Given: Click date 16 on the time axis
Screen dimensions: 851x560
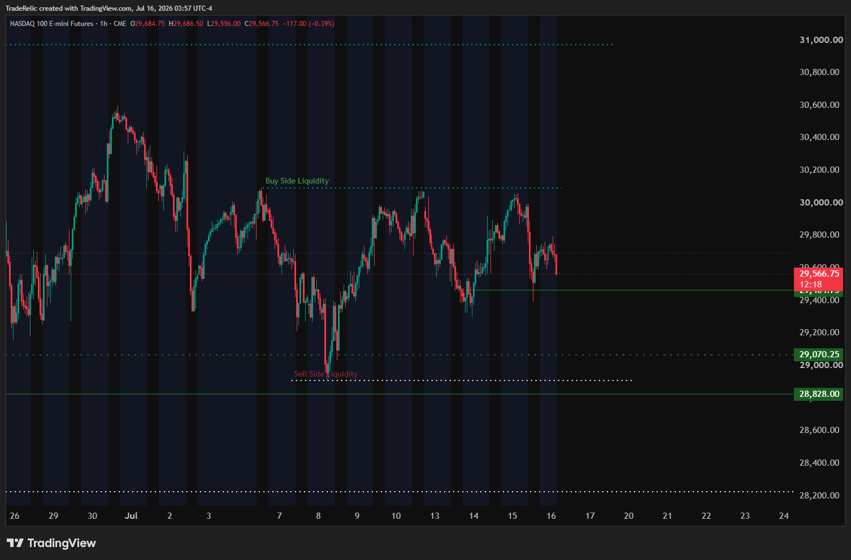Looking at the screenshot, I should (552, 516).
